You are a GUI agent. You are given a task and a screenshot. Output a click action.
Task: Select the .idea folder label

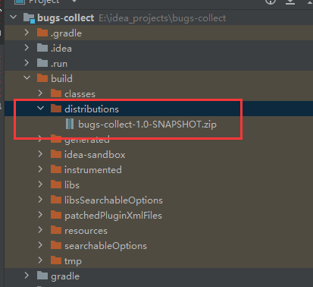point(61,49)
